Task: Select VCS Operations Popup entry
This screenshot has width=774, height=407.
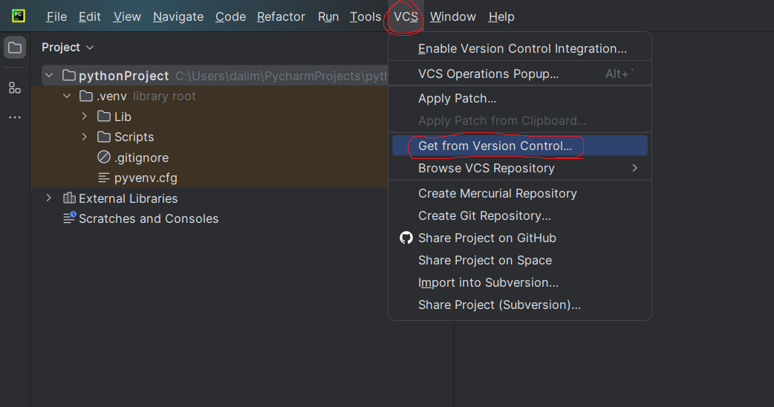Action: 520,74
